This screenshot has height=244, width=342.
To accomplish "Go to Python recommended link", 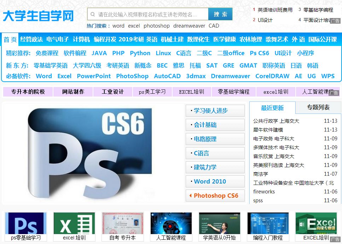I will tap(140, 53).
